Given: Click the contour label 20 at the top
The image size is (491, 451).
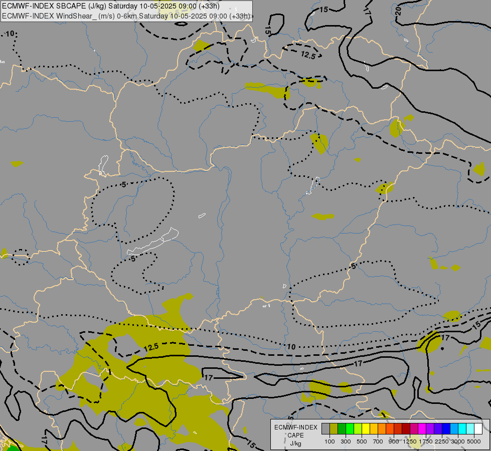Looking at the screenshot, I should (x=398, y=11).
